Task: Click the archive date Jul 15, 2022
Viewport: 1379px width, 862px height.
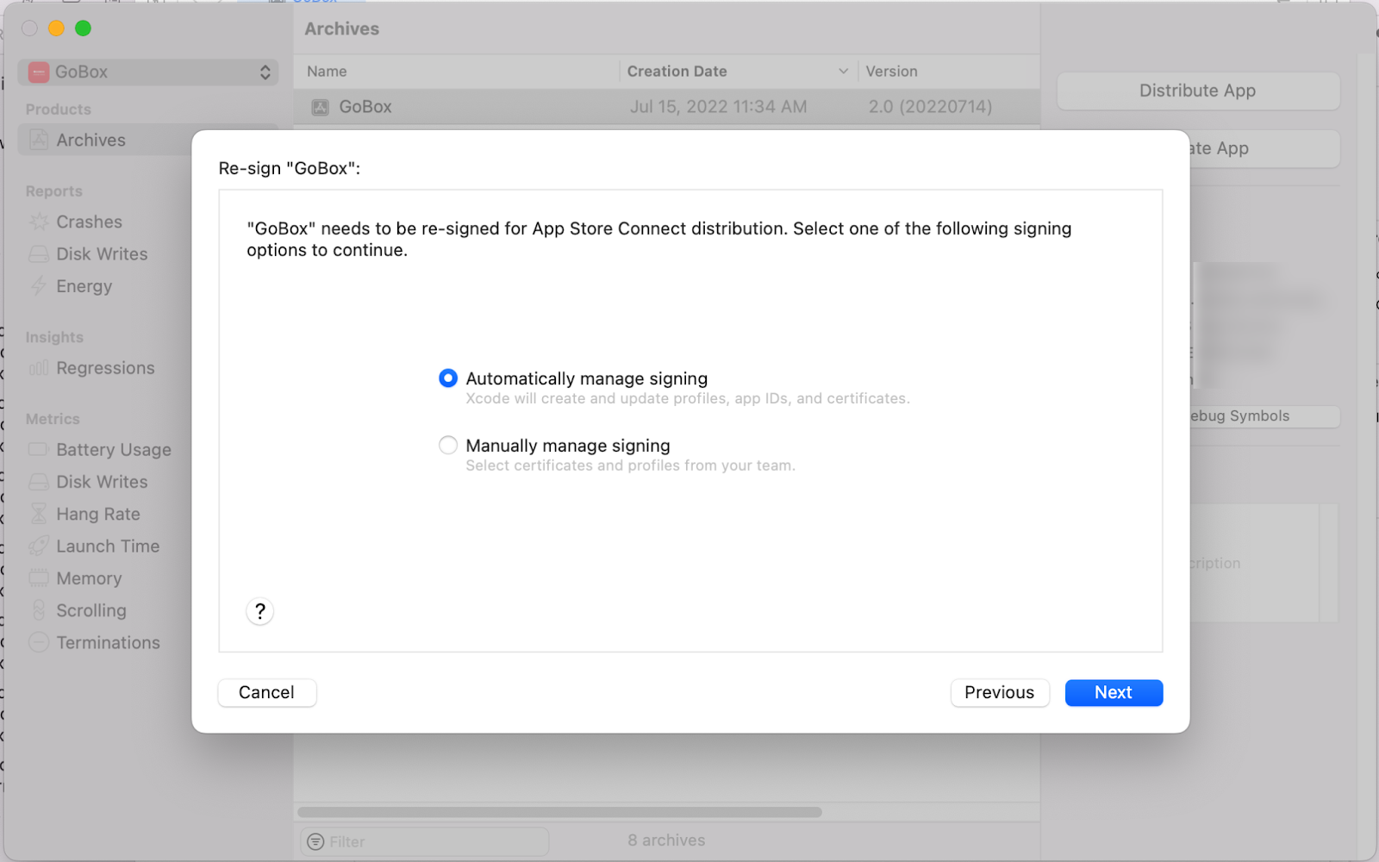Action: [x=718, y=107]
